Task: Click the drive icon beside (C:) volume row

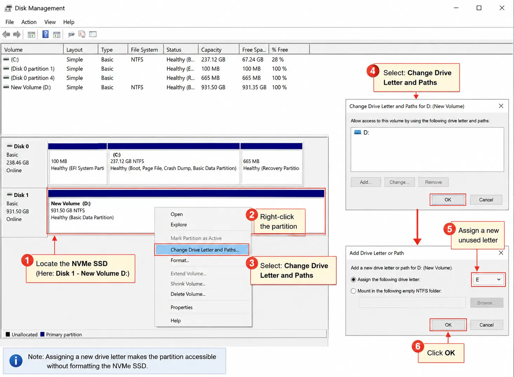Action: [6, 59]
